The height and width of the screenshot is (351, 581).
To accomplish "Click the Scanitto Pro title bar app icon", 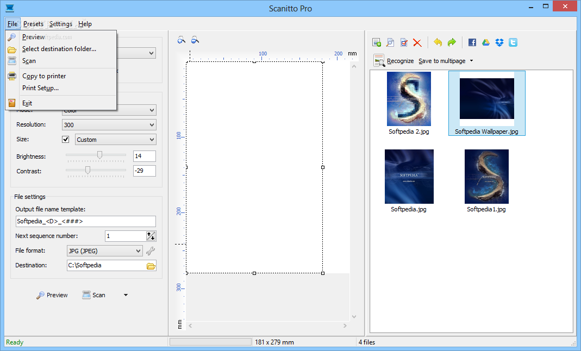I will click(10, 8).
